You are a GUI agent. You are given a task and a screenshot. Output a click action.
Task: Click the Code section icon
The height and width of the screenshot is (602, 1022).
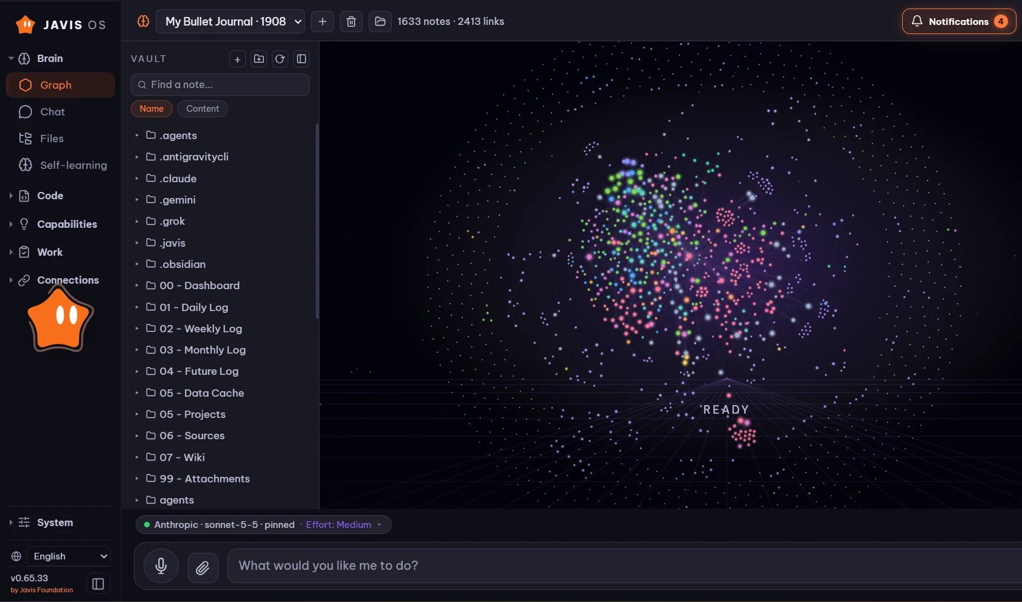click(24, 196)
